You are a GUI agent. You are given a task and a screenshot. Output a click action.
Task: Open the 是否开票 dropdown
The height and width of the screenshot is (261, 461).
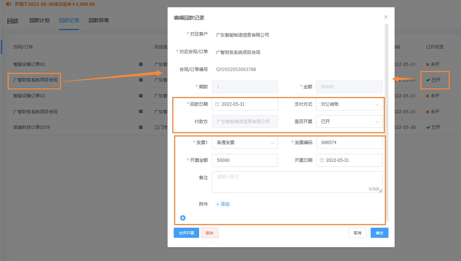pos(349,122)
